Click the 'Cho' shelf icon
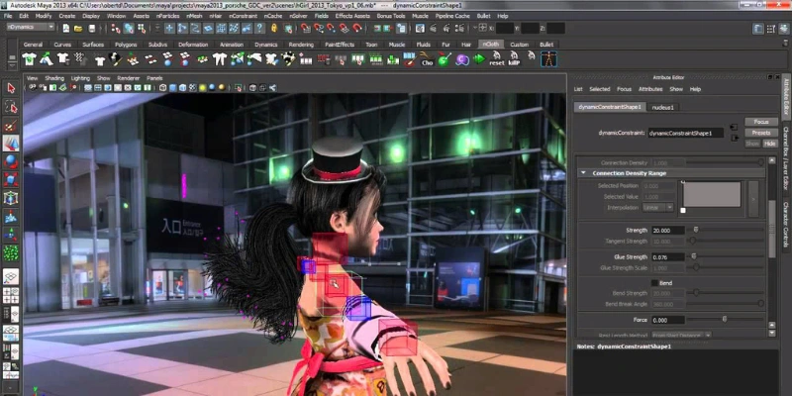 tap(428, 59)
